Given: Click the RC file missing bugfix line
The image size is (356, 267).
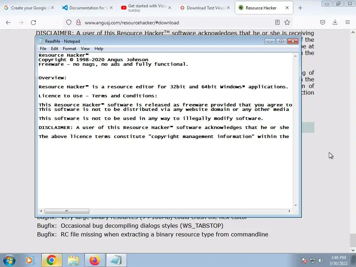Looking at the screenshot, I should [x=153, y=234].
